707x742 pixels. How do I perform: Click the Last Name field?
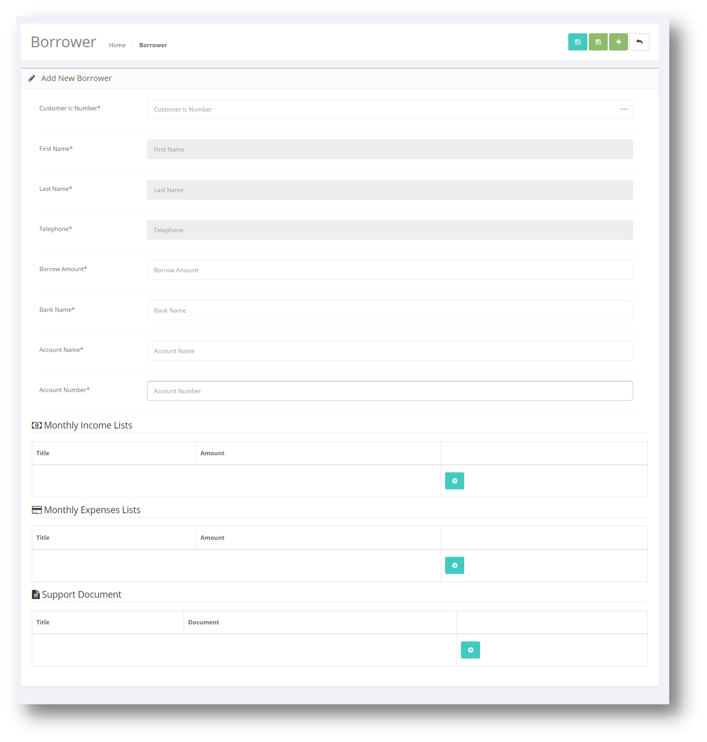tap(390, 190)
